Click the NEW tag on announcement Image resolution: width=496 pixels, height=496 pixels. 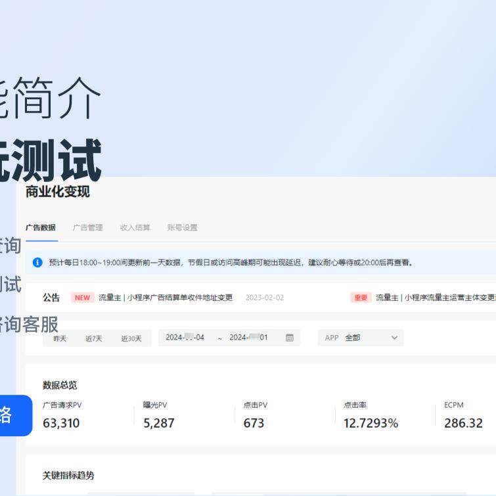click(x=82, y=298)
